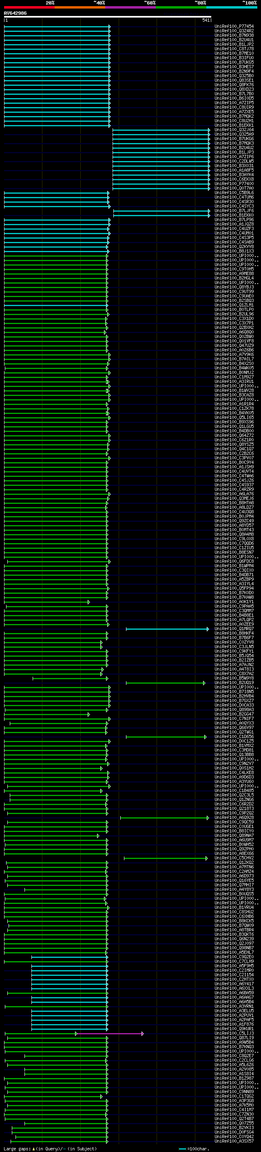Image resolution: width=261 pixels, height=1152 pixels.
Task: Click the UniRef100_C1D656 label
Action: pos(234,737)
